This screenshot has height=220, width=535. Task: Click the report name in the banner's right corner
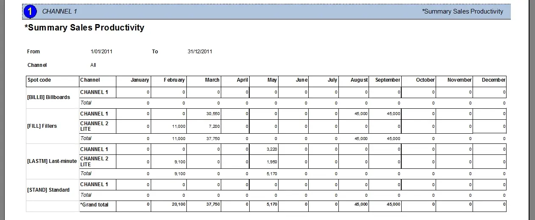coord(462,11)
